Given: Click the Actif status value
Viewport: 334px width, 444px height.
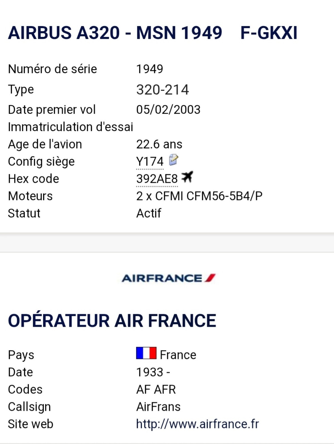Looking at the screenshot, I should click(x=149, y=213).
